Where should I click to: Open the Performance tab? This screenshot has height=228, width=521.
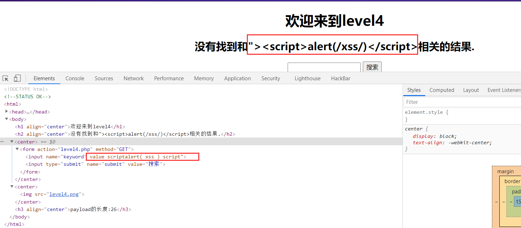169,78
